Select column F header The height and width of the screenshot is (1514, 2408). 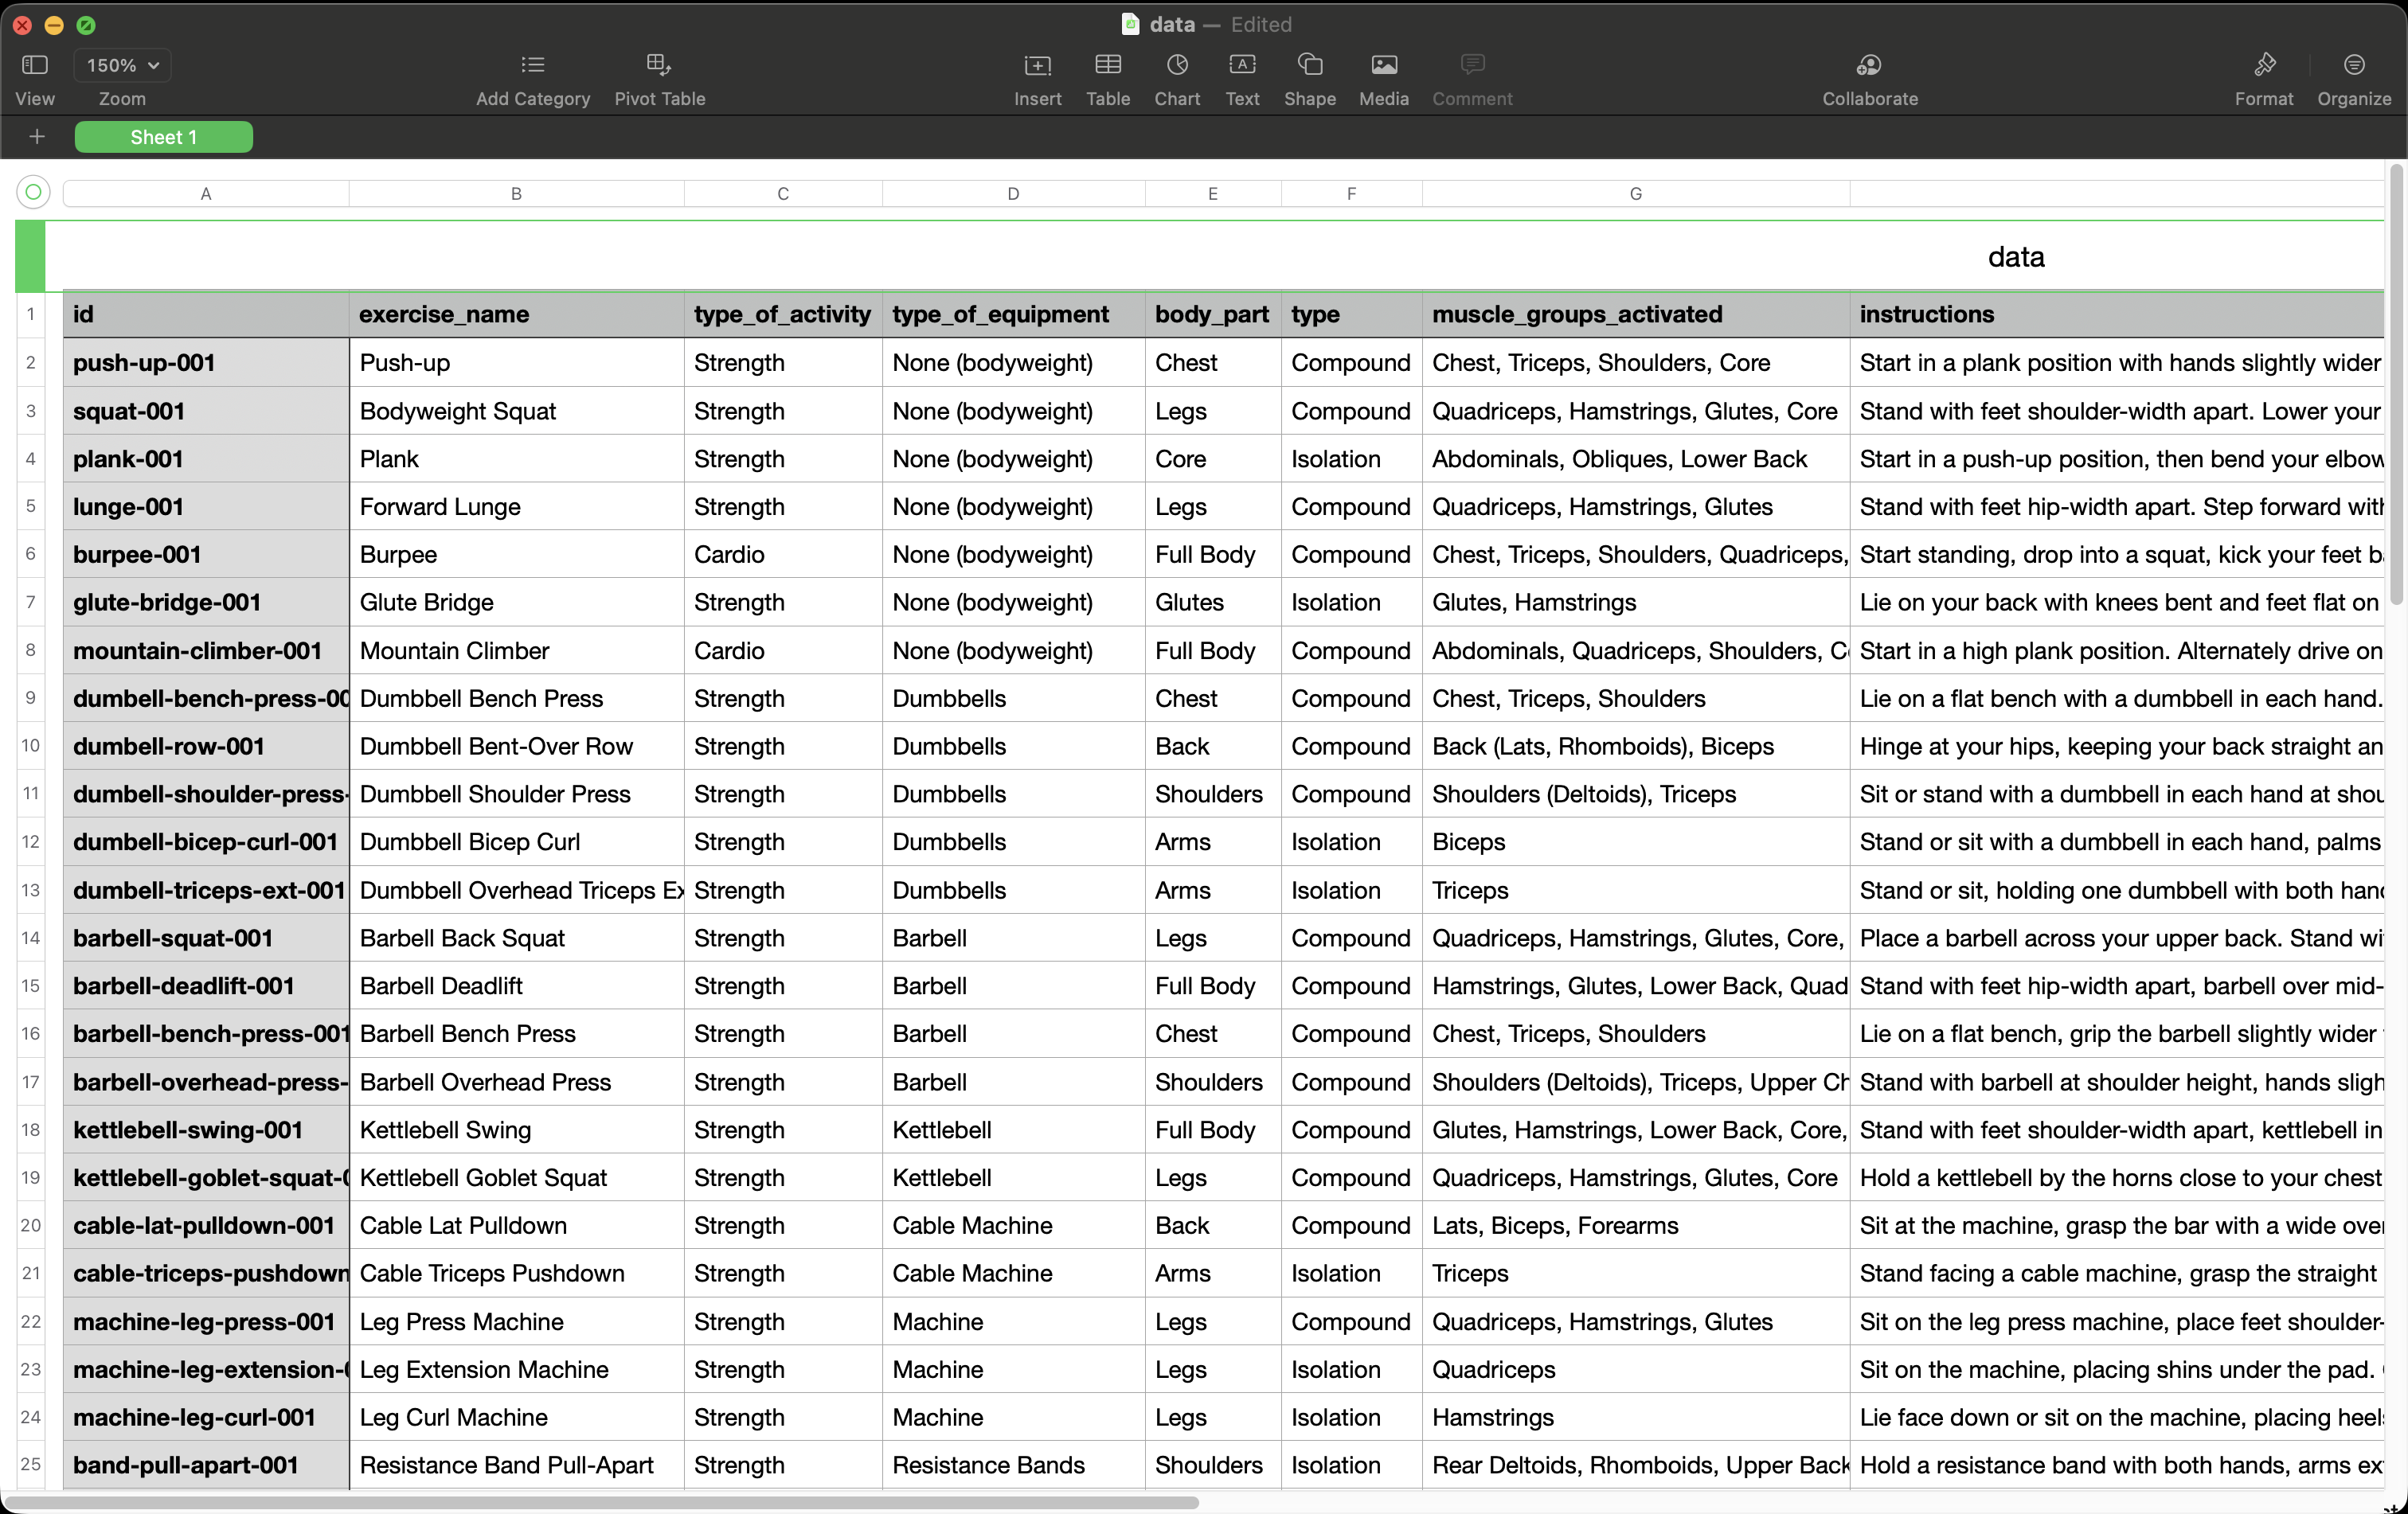1351,194
